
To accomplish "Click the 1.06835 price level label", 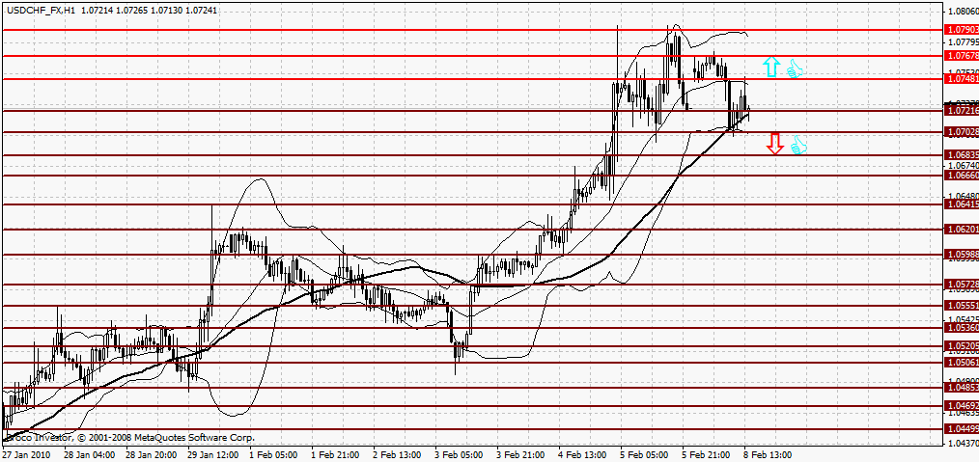I will click(962, 154).
